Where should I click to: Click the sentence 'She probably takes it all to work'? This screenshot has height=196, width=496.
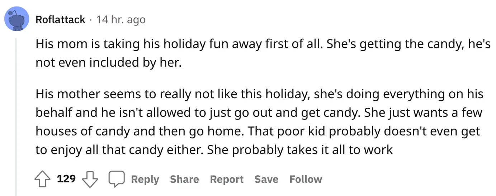300,149
